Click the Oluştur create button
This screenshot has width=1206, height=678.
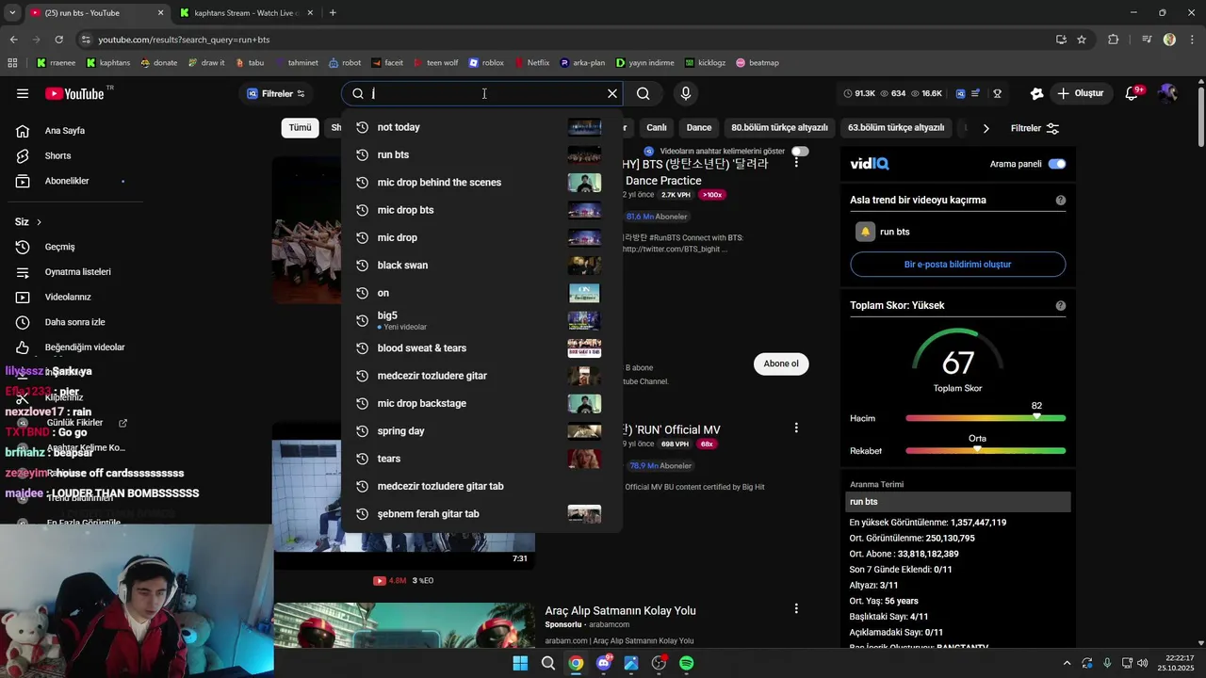coord(1080,93)
